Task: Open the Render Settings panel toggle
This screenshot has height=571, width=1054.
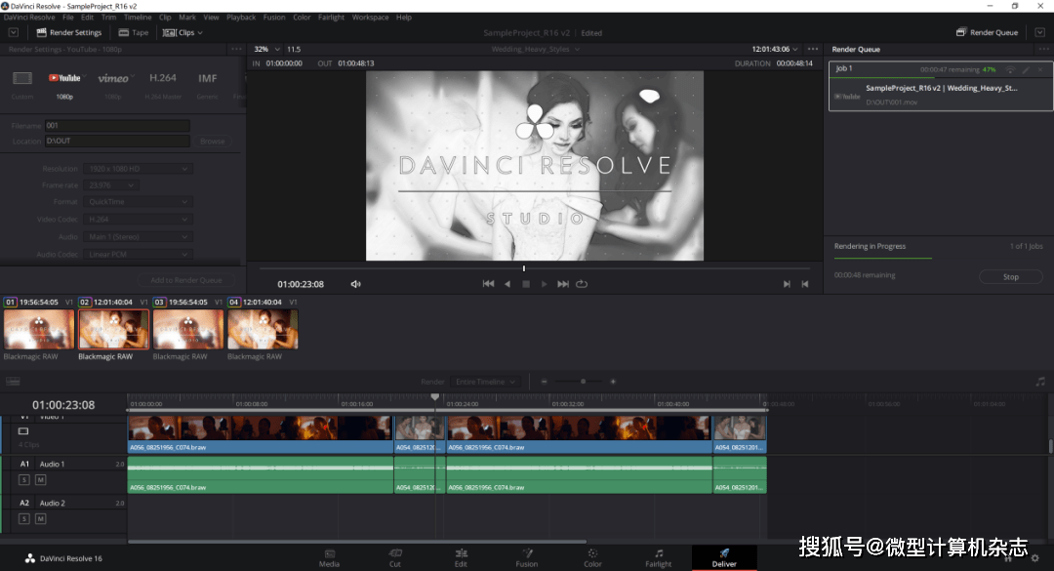Action: point(68,32)
